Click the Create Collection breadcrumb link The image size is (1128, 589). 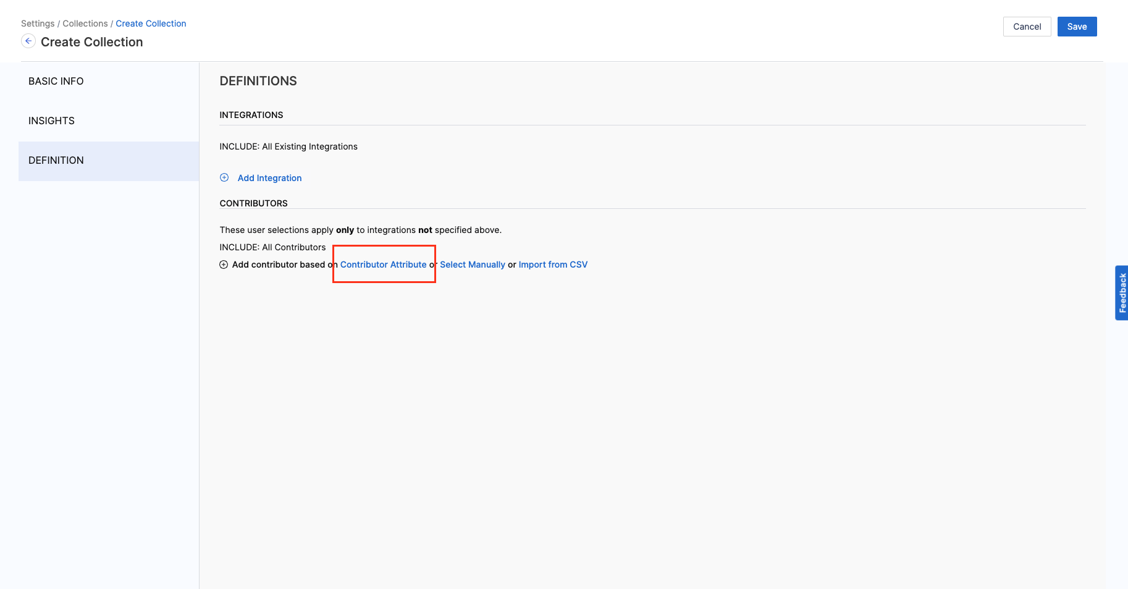click(x=151, y=23)
